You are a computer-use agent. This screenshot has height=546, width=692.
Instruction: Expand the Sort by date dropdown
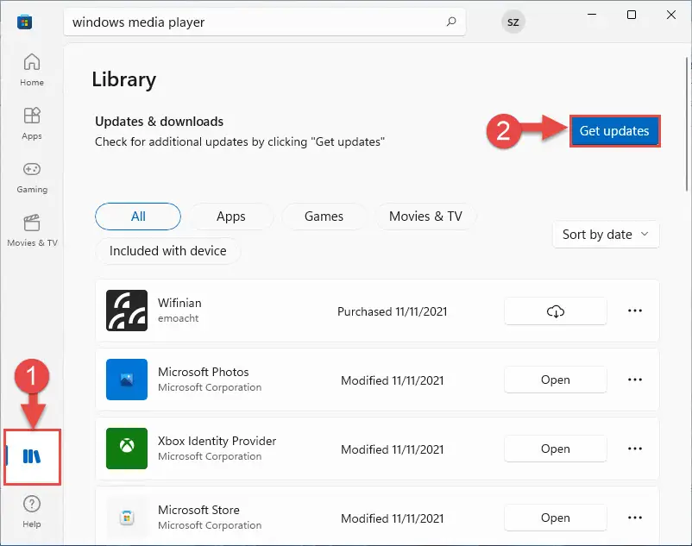606,235
